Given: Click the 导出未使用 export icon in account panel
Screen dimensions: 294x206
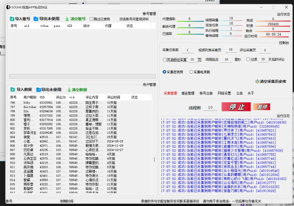Looking at the screenshot, I should click(x=36, y=19).
